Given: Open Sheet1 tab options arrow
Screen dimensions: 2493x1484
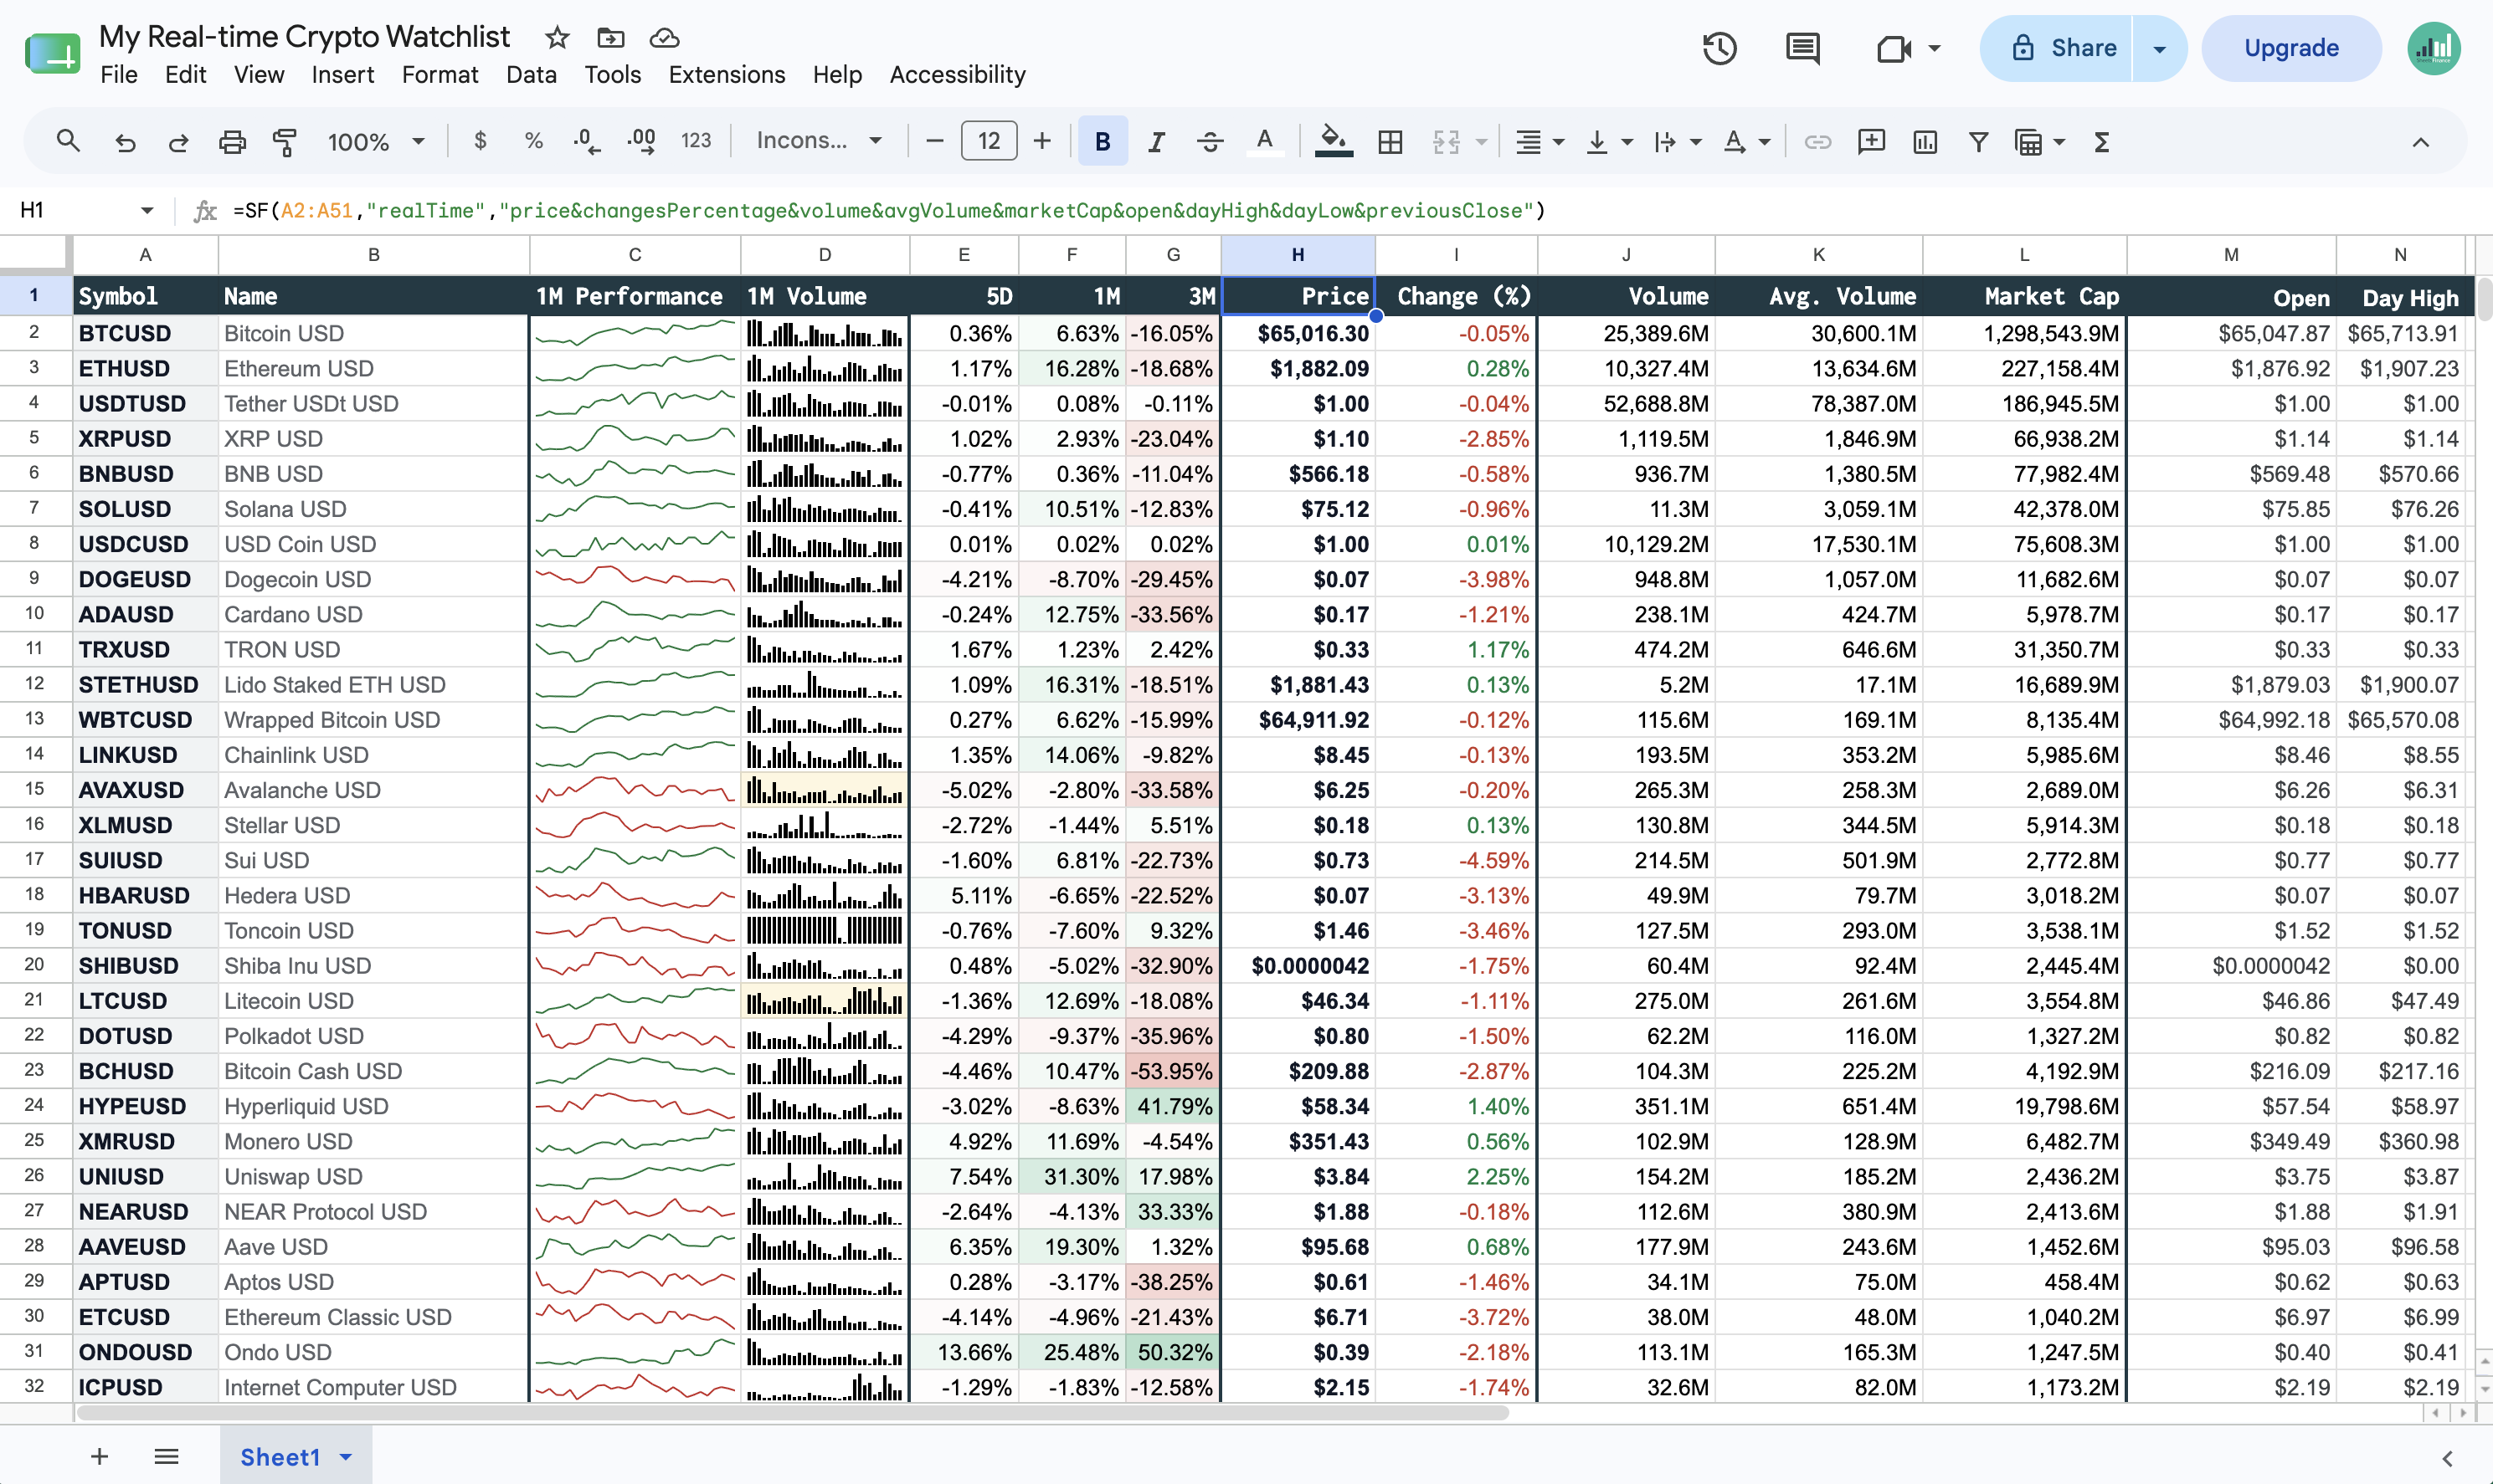Looking at the screenshot, I should [x=345, y=1457].
